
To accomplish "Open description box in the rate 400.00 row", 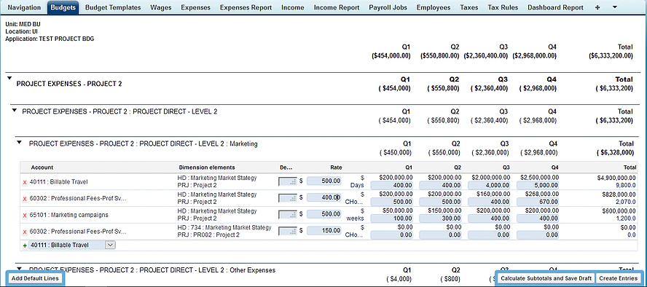I will coord(288,198).
